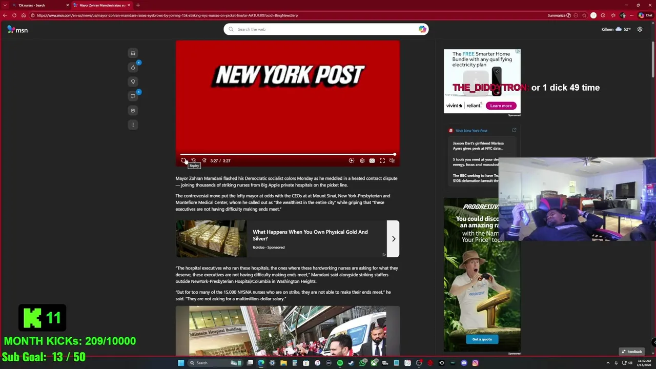
Task: Open a new browser tab
Action: (x=138, y=5)
